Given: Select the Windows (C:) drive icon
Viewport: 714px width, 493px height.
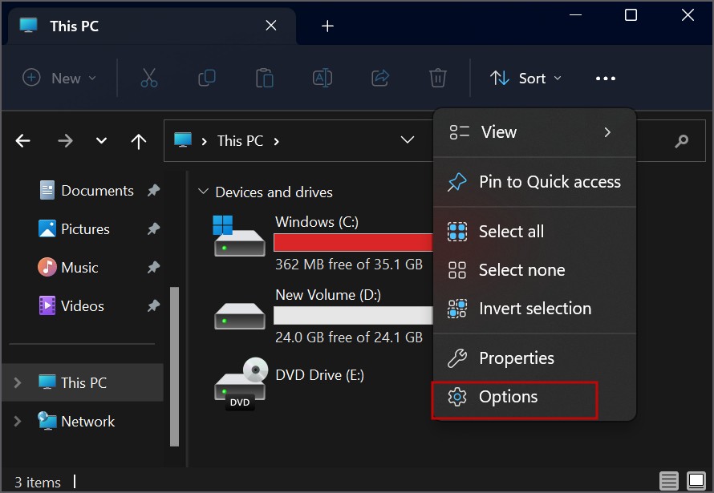Looking at the screenshot, I should tap(239, 236).
